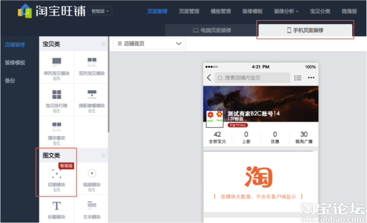Click the back arrow in phone preview

click(x=209, y=78)
